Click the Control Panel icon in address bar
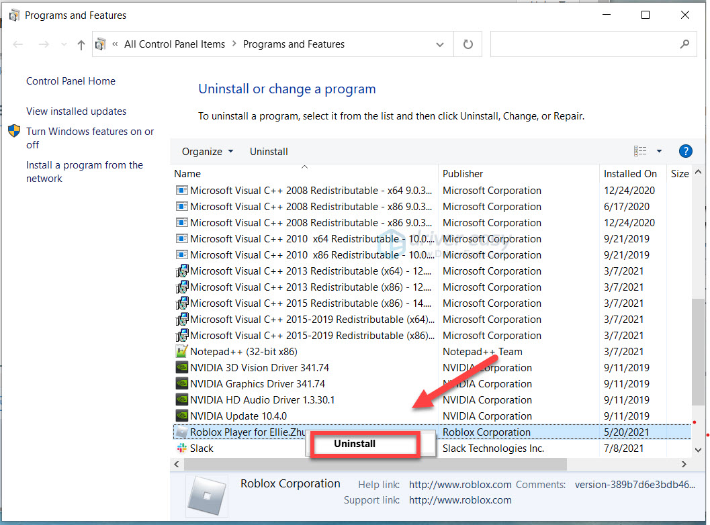The height and width of the screenshot is (525, 710). [x=101, y=44]
